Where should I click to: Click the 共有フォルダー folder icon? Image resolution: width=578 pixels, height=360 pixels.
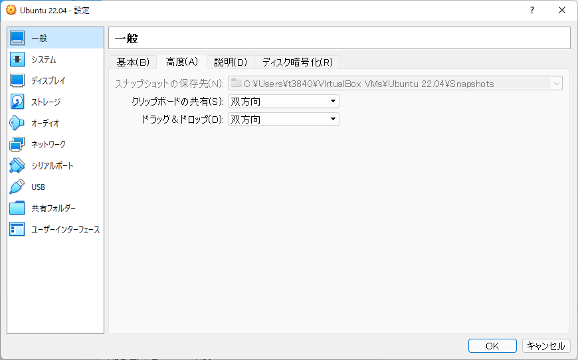pos(17,208)
